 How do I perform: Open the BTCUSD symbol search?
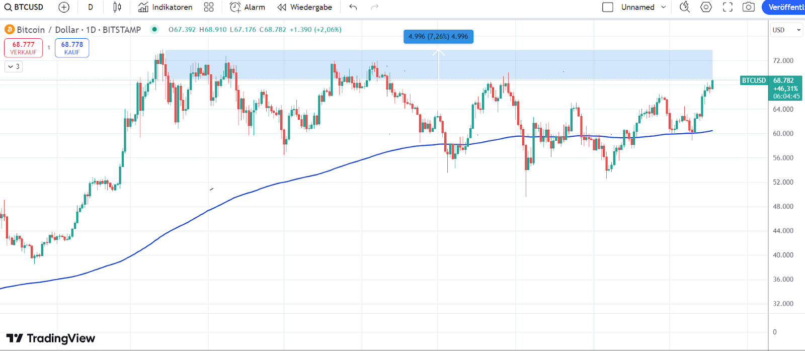[x=24, y=7]
